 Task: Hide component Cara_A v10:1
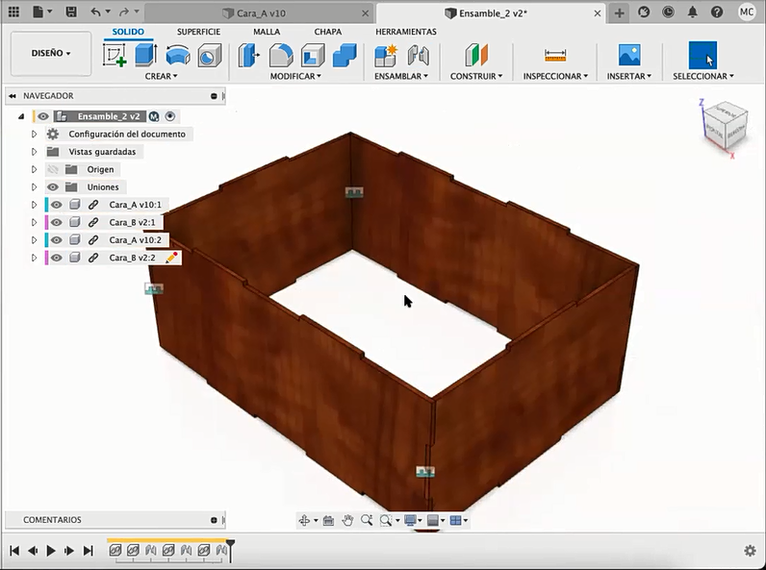[57, 205]
